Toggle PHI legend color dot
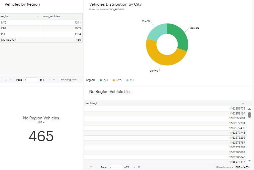The width and height of the screenshot is (254, 170). (127, 80)
